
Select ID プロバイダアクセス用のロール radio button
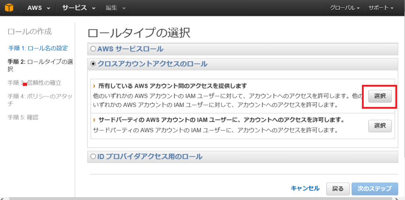point(93,156)
